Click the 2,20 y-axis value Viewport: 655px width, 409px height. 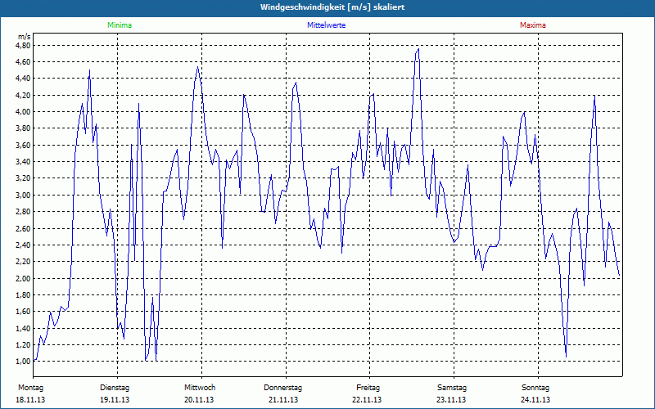(23, 262)
